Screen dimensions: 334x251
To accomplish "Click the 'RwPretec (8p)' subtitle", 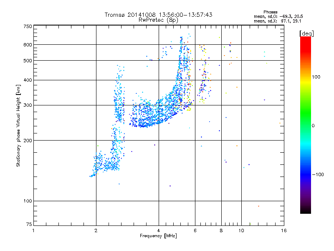I will (159, 20).
